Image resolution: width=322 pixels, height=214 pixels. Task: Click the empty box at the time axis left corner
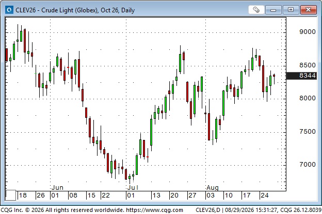(11, 195)
